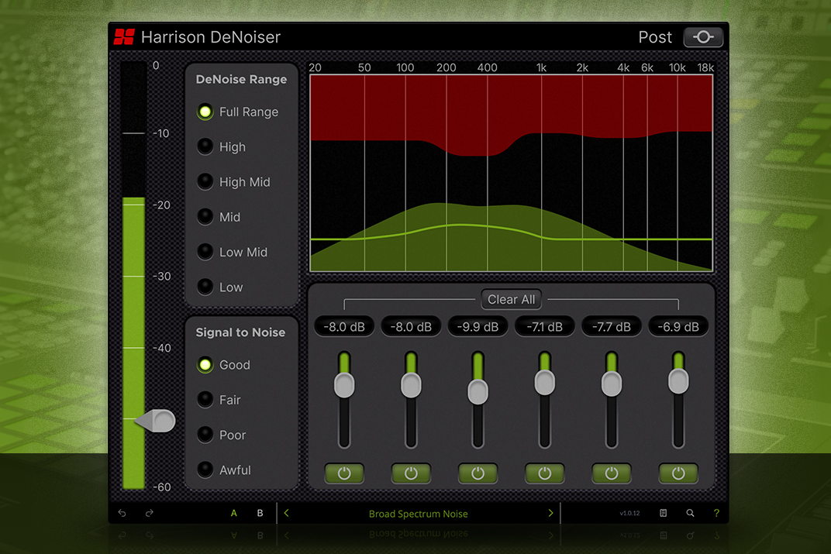Disable the power button under sixth band
The width and height of the screenshot is (831, 554).
click(678, 473)
